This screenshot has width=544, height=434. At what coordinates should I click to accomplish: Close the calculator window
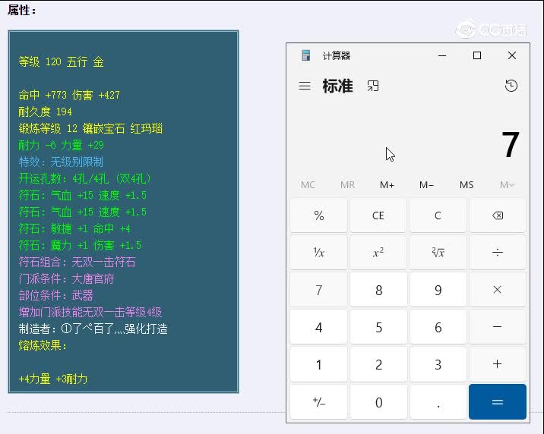coord(512,55)
